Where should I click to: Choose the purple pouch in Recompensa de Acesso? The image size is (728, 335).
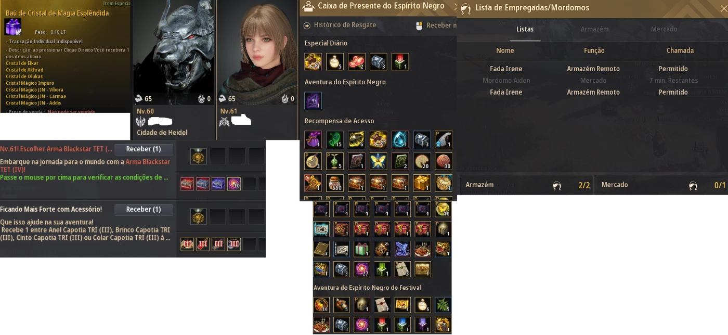(313, 139)
